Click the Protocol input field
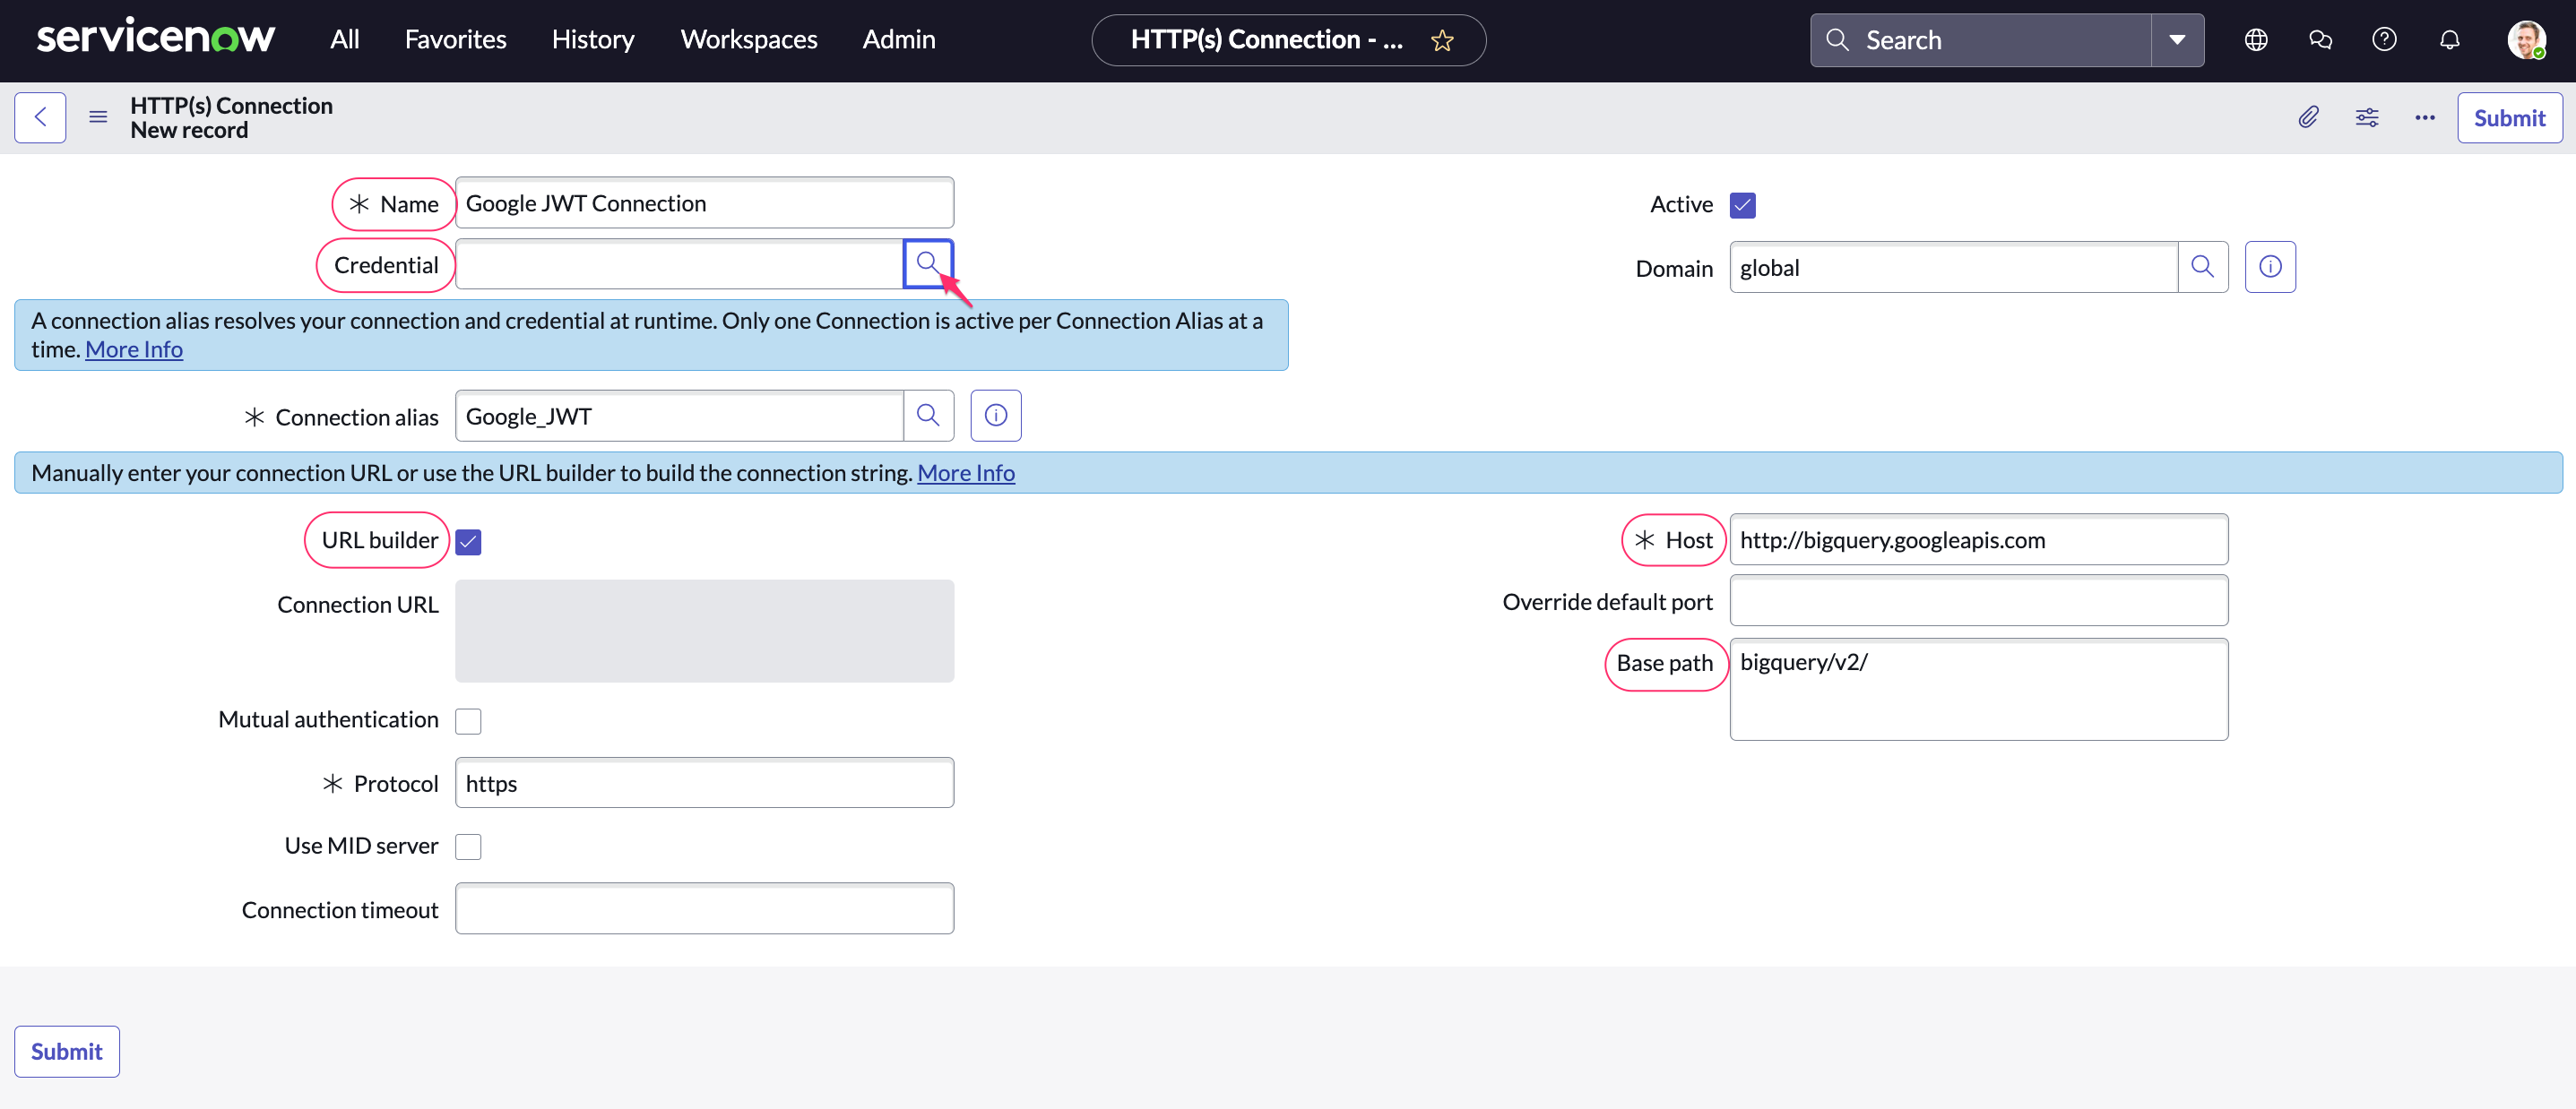 pos(704,782)
